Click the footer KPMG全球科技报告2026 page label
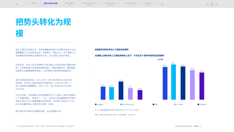 [188, 126]
